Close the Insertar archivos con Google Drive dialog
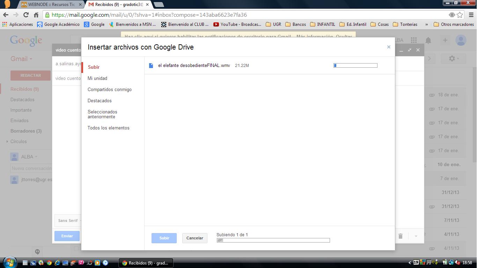This screenshot has width=477, height=268. 389,47
